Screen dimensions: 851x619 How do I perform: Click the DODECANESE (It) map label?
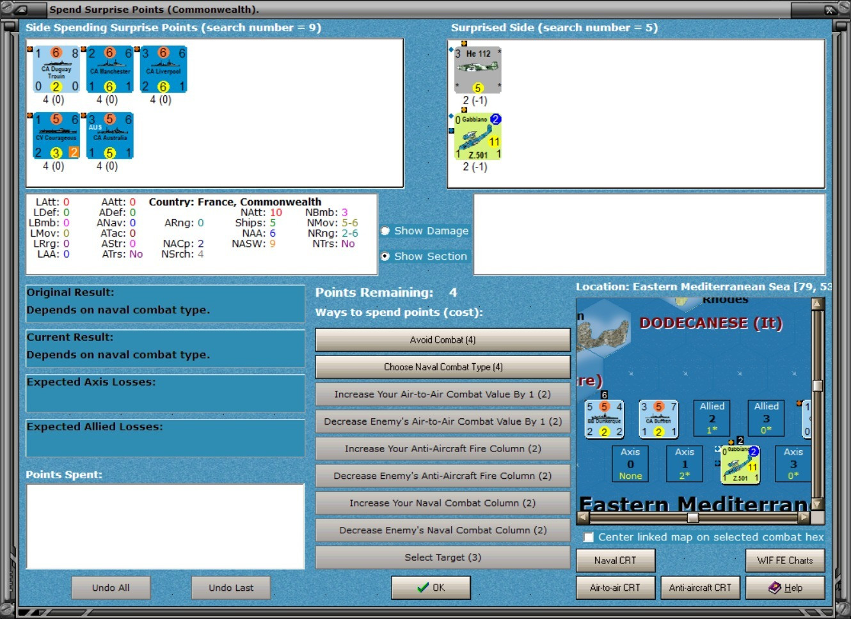[x=711, y=323]
